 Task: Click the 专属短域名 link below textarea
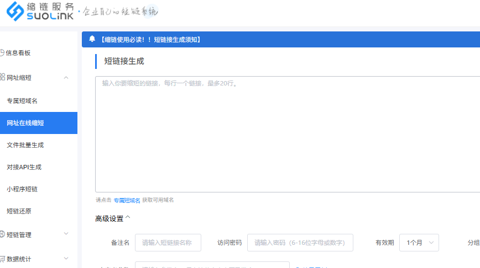point(127,200)
